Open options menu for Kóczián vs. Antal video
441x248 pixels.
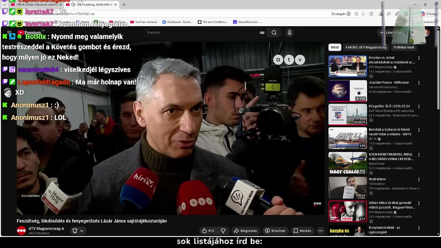click(x=419, y=58)
